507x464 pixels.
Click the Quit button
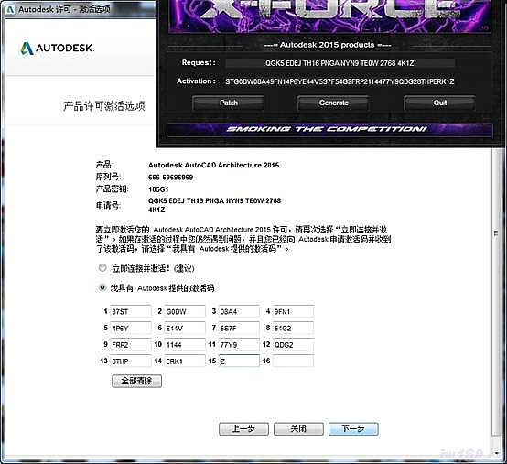tap(439, 103)
